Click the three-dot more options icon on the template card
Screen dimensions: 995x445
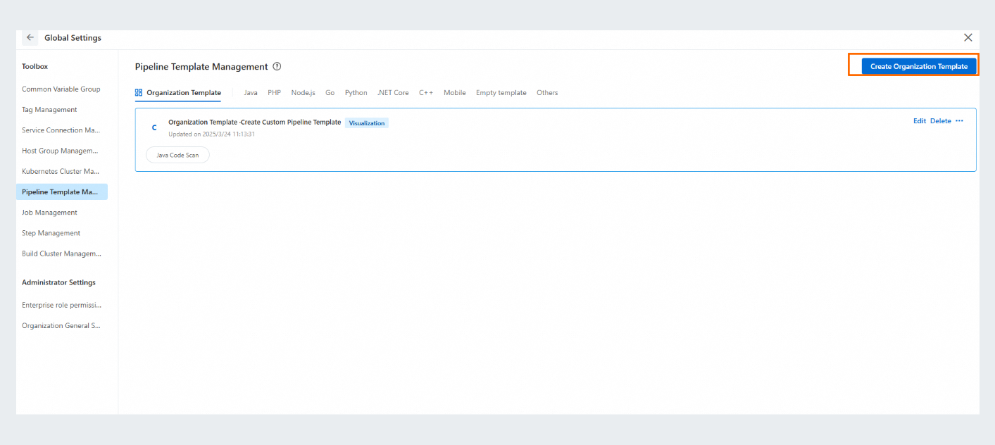[959, 121]
